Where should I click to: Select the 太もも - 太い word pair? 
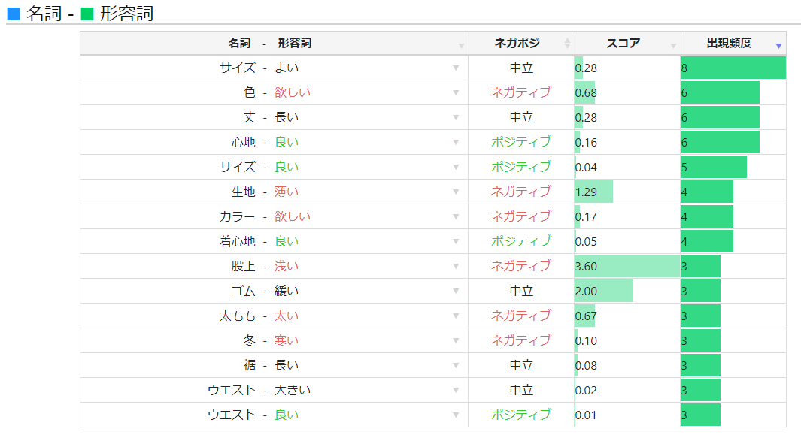[259, 316]
